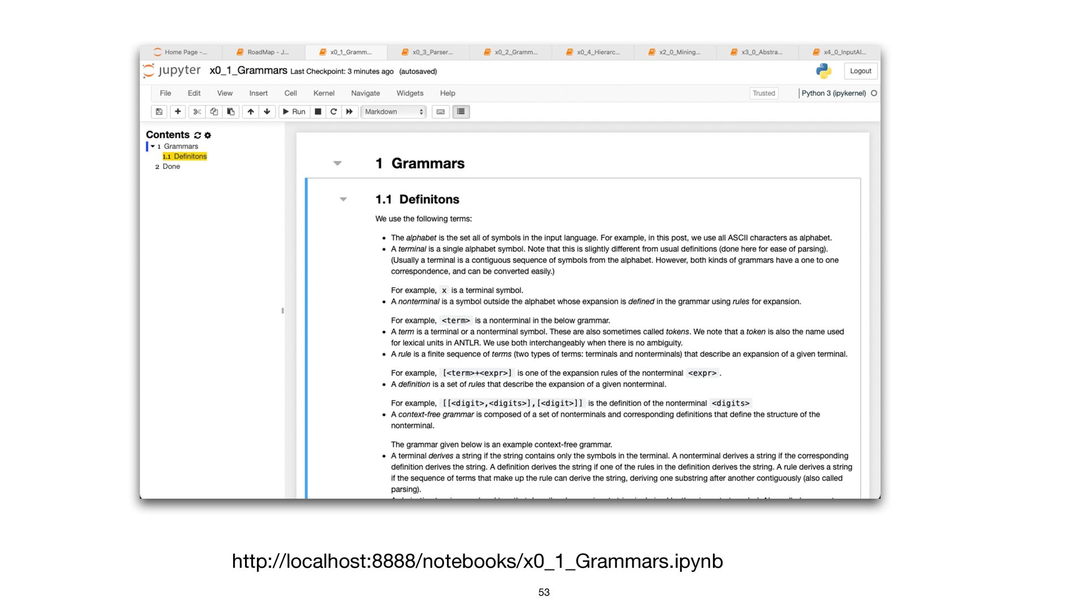Toggle the table of contents sidebar button
This screenshot has height=612, width=1089.
(461, 112)
